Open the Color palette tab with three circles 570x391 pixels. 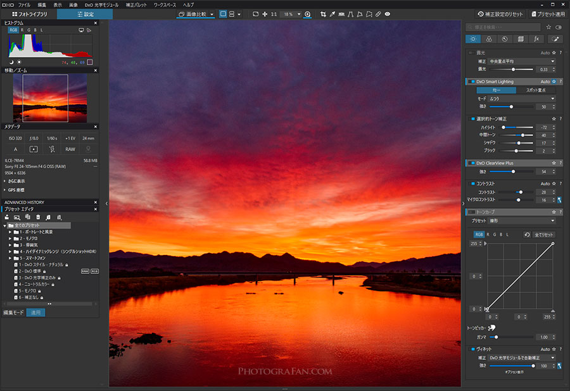click(489, 39)
